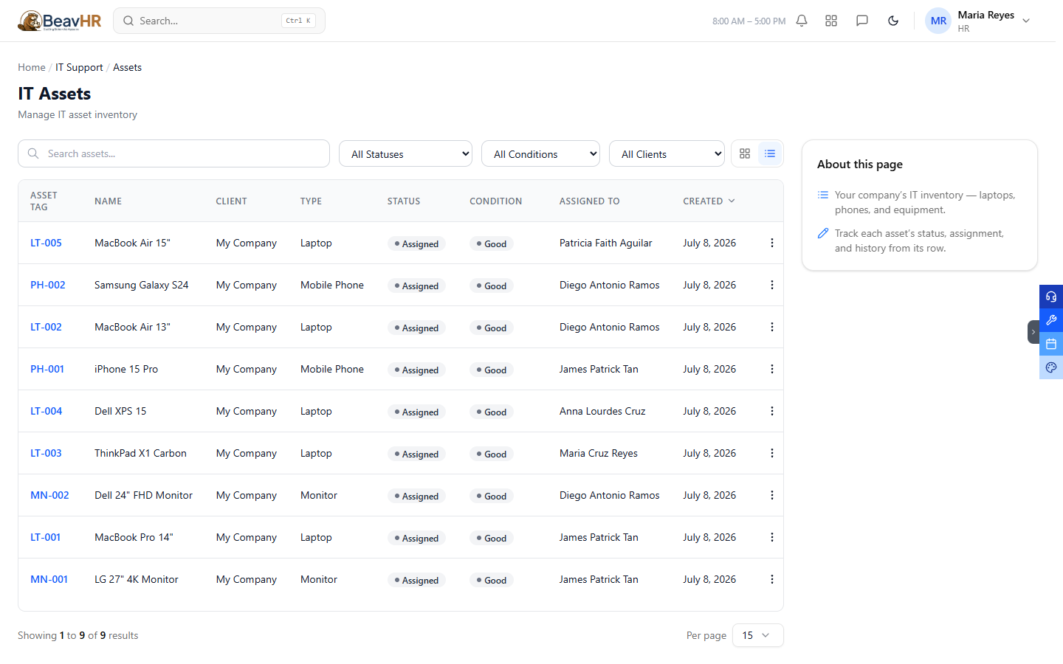1063x664 pixels.
Task: Open row actions for PH-002
Action: (772, 285)
